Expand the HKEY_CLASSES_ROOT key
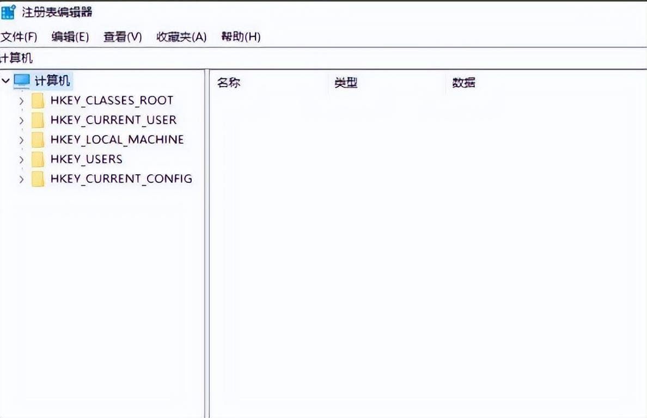Screen dimensions: 647x418 [21, 101]
